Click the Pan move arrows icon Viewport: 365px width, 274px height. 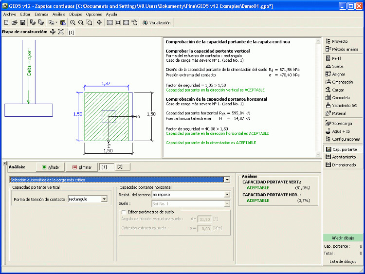pos(99,22)
